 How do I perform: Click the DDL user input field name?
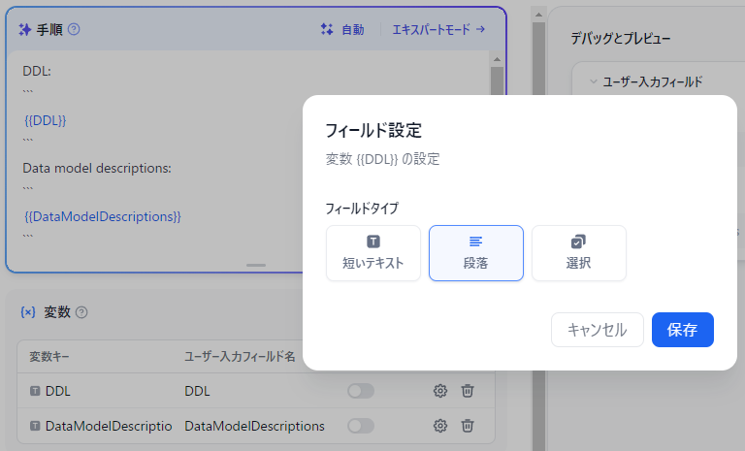(197, 391)
